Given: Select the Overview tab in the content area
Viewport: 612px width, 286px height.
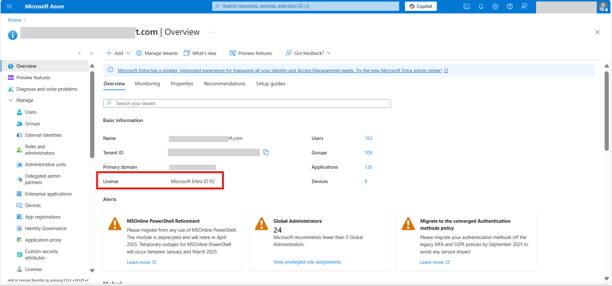Looking at the screenshot, I should point(114,84).
